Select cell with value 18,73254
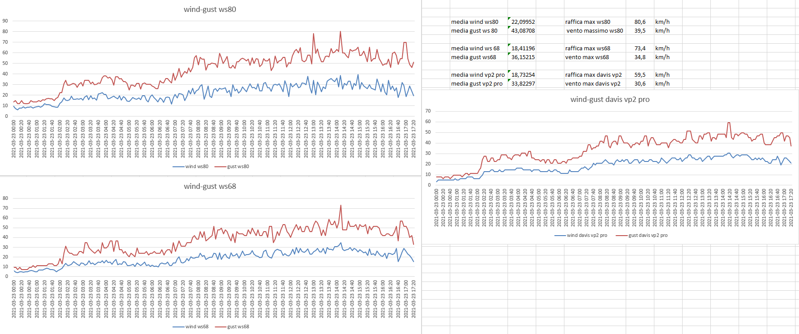This screenshot has width=799, height=334. [x=522, y=75]
